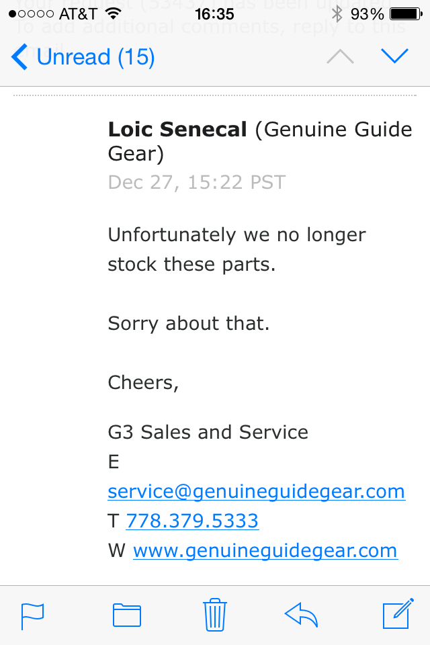The width and height of the screenshot is (430, 645).
Task: Flag this email with the flag icon
Action: pyautogui.click(x=32, y=615)
